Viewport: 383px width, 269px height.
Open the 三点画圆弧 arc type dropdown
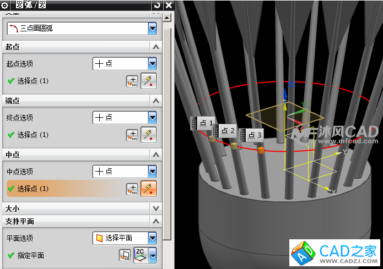coord(153,28)
